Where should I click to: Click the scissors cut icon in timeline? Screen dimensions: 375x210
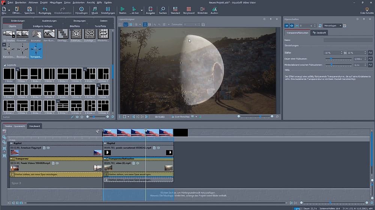click(x=97, y=131)
